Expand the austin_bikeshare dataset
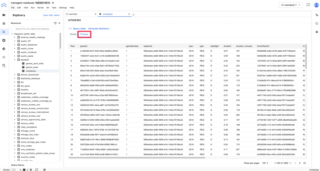 point(15,45)
